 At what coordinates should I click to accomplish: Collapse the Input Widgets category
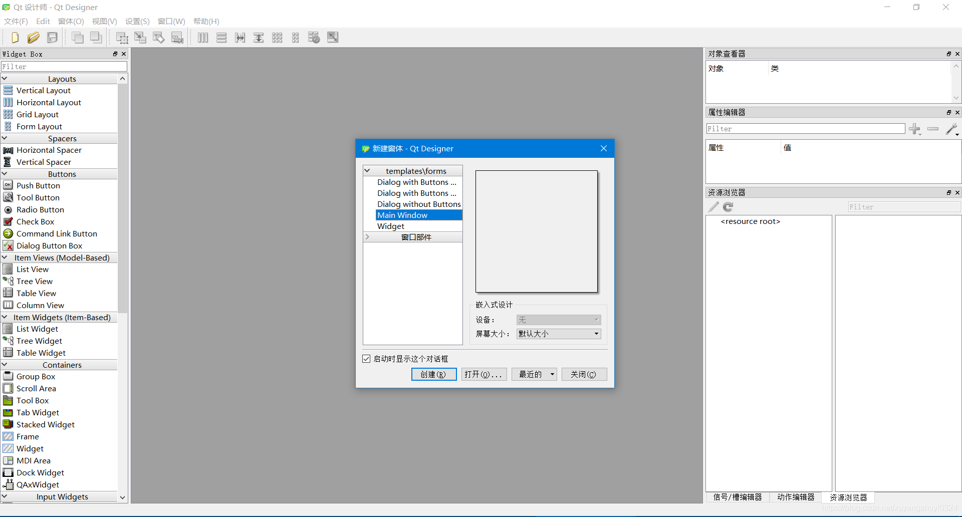[x=5, y=496]
